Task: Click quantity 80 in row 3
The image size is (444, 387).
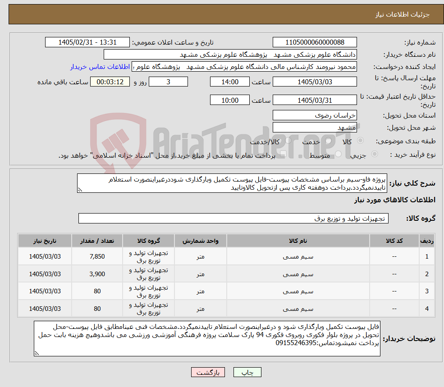Action: 97,291
